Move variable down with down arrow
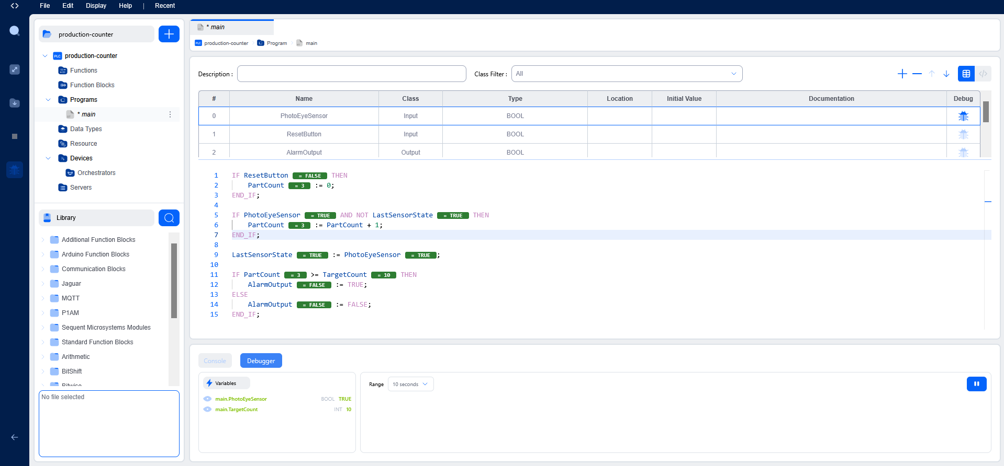 coord(946,74)
